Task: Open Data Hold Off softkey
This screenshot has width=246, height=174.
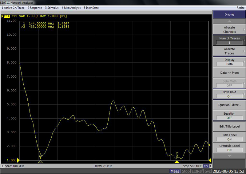Action: click(229, 94)
